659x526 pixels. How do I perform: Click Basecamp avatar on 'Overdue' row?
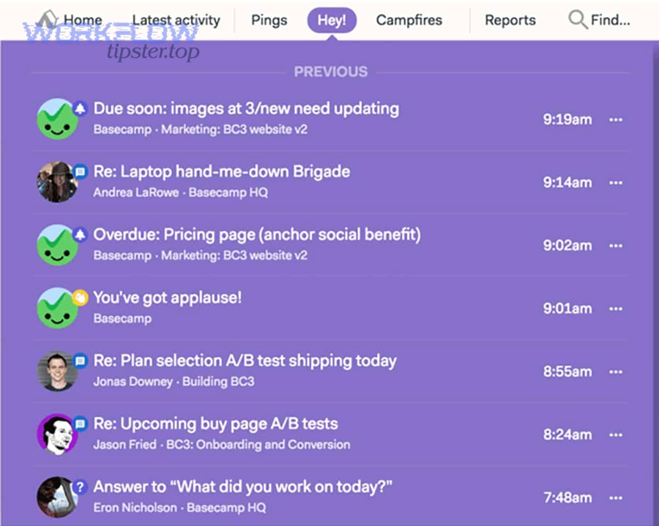click(58, 245)
